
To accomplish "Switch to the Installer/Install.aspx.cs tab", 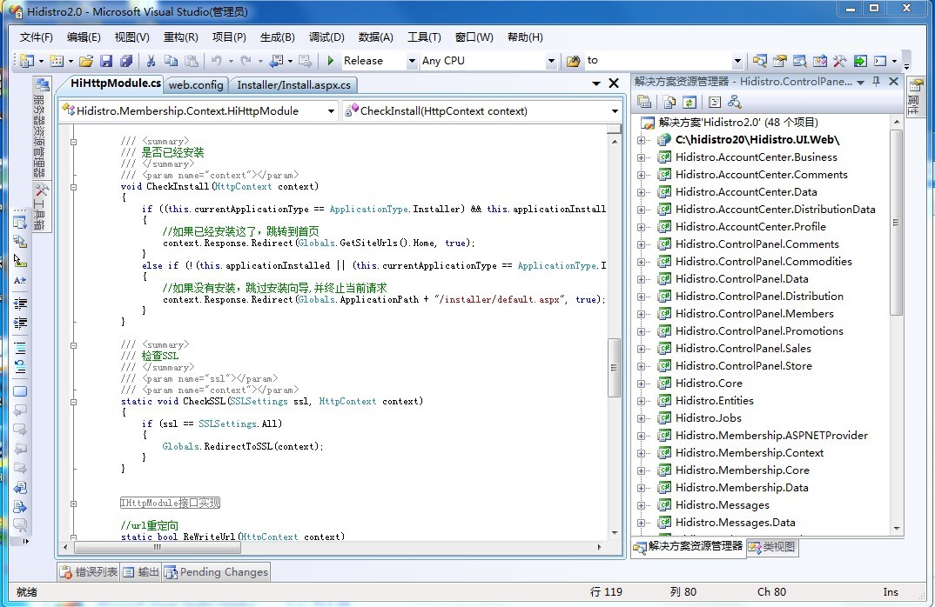I will click(294, 85).
